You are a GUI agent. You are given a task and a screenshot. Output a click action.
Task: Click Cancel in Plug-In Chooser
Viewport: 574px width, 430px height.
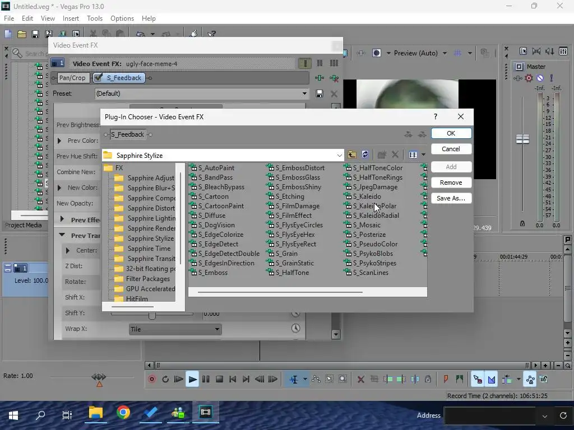451,149
